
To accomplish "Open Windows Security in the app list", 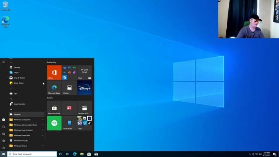I will coord(27,140).
